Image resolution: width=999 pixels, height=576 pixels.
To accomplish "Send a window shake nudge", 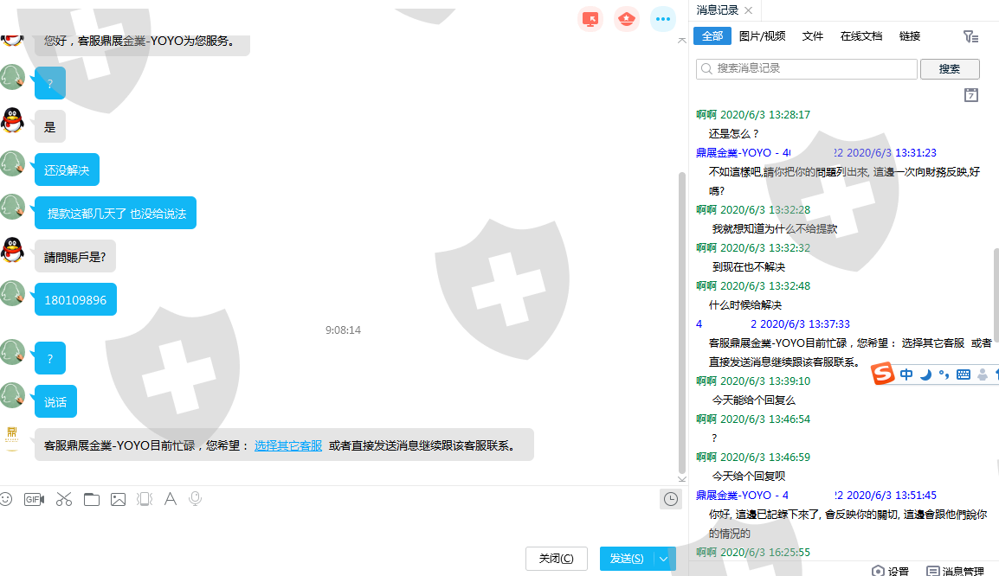I will click(x=145, y=499).
